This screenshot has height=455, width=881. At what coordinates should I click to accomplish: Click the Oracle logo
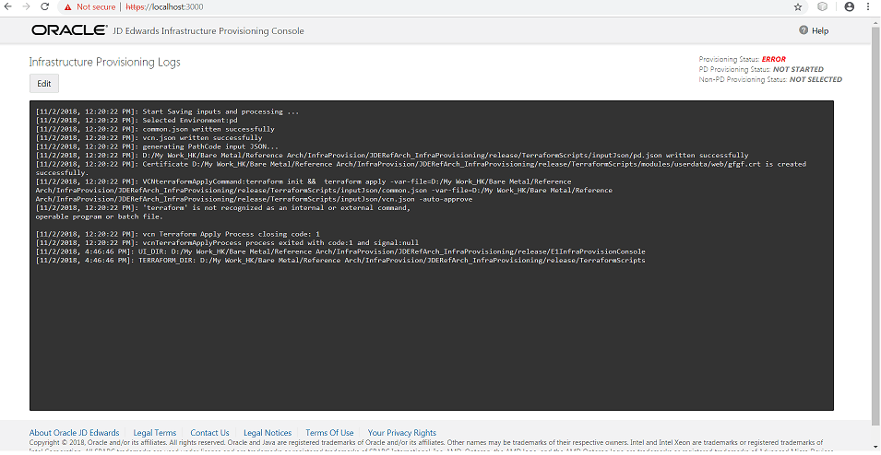[x=68, y=30]
